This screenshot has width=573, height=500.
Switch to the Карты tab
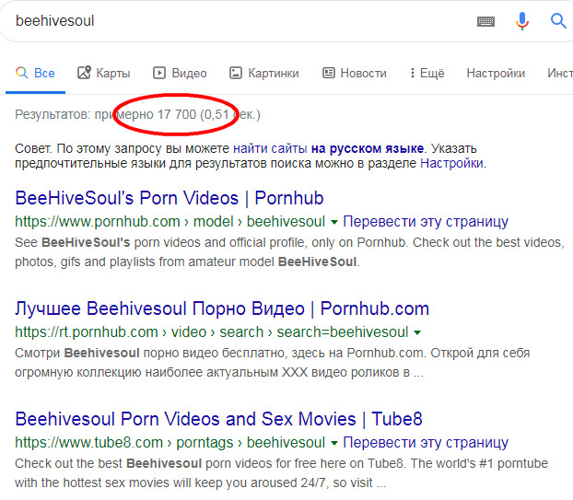104,73
